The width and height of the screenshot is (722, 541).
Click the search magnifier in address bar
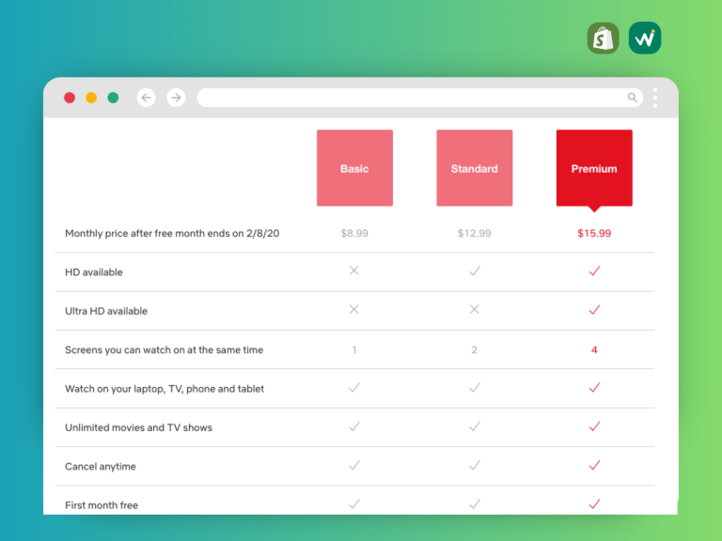point(632,98)
